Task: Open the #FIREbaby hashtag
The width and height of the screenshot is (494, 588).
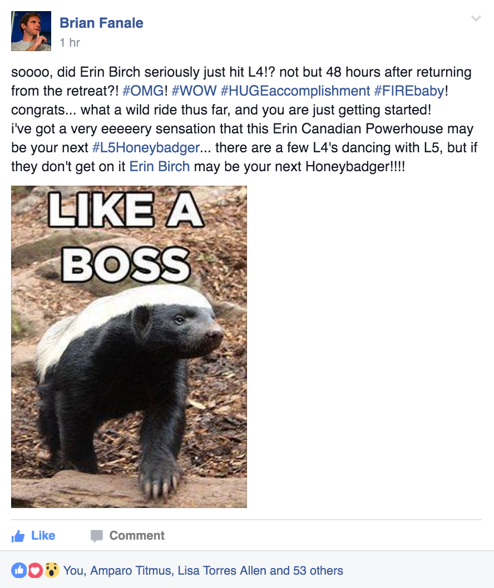Action: pyautogui.click(x=409, y=91)
